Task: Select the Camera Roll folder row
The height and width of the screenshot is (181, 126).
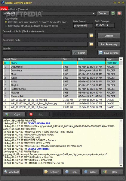Action: pyautogui.click(x=61, y=96)
